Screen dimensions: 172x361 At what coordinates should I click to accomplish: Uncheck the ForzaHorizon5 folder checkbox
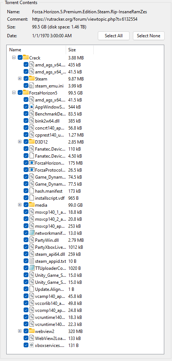point(20,93)
